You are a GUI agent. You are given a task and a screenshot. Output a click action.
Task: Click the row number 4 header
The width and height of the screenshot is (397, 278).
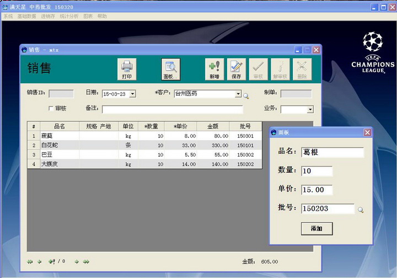(x=34, y=164)
